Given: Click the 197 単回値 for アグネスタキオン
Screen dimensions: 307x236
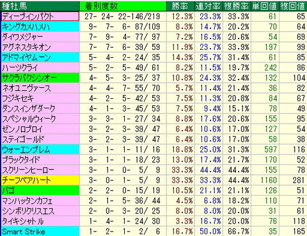Looking at the screenshot, I should click(x=271, y=47).
